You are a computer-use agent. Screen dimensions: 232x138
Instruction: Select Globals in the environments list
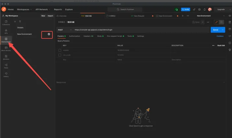click(20, 28)
